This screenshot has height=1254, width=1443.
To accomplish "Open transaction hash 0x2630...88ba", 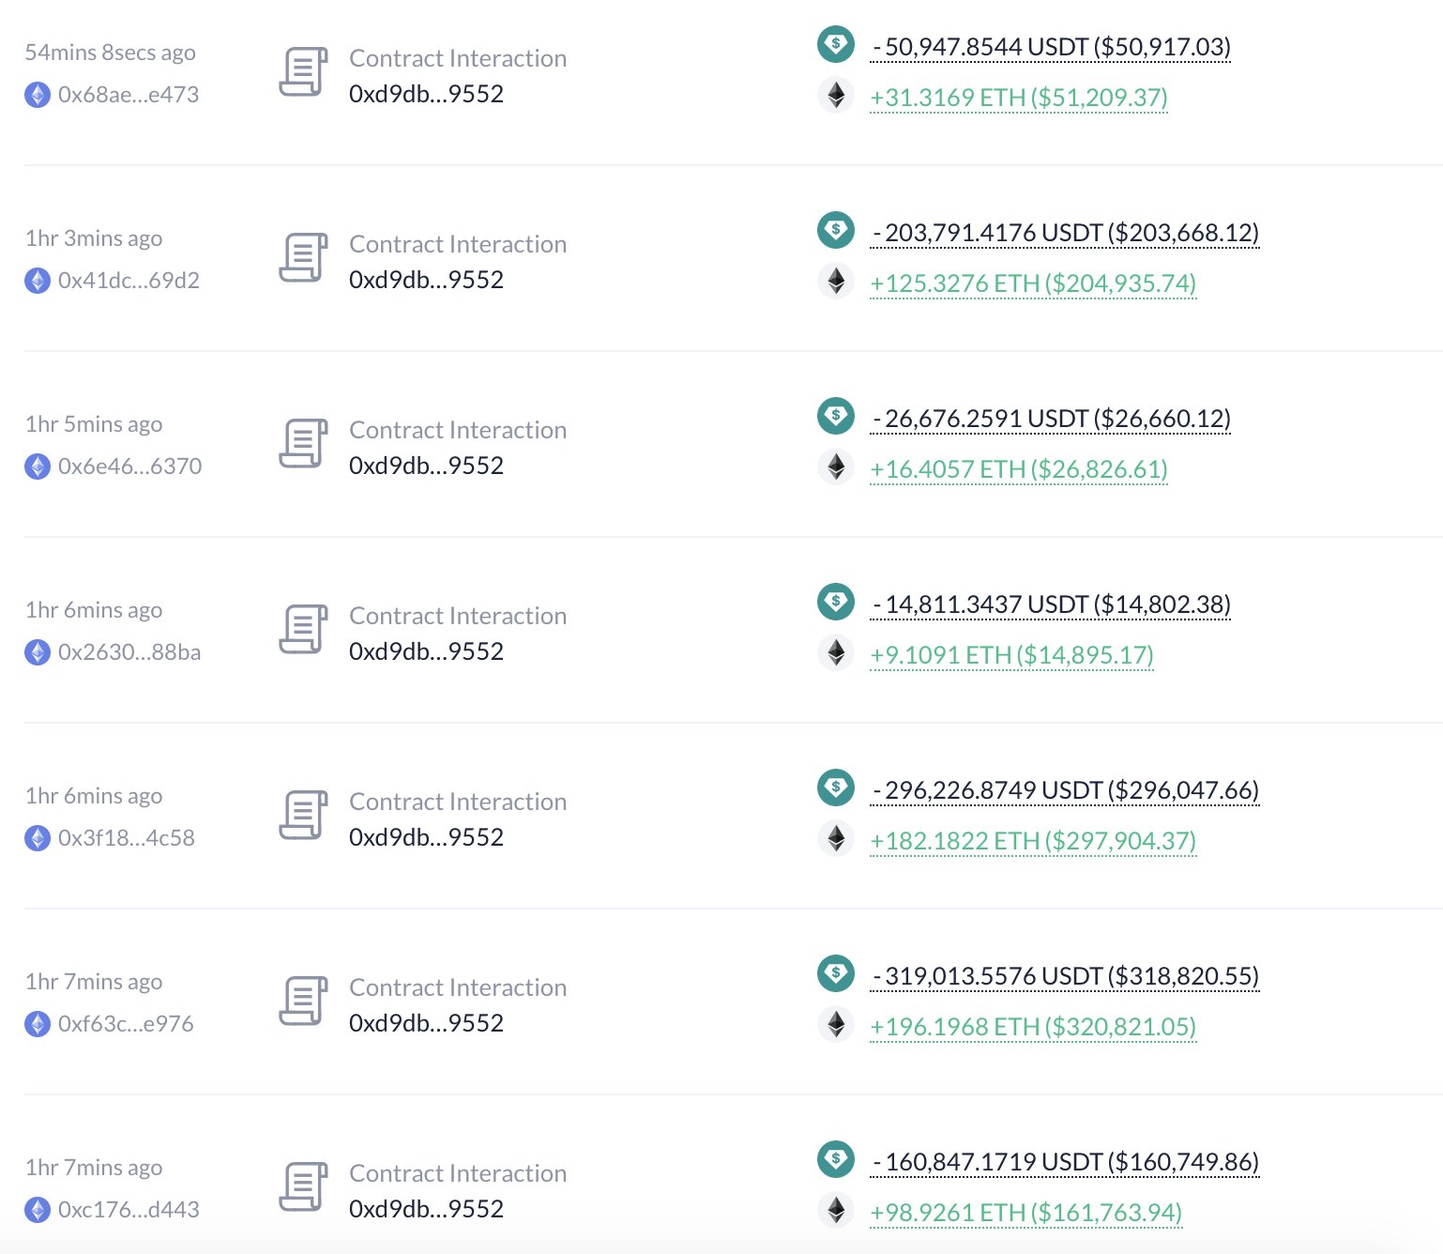I will click(129, 652).
